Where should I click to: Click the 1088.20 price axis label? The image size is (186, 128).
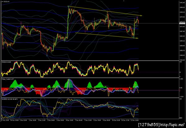182,7
